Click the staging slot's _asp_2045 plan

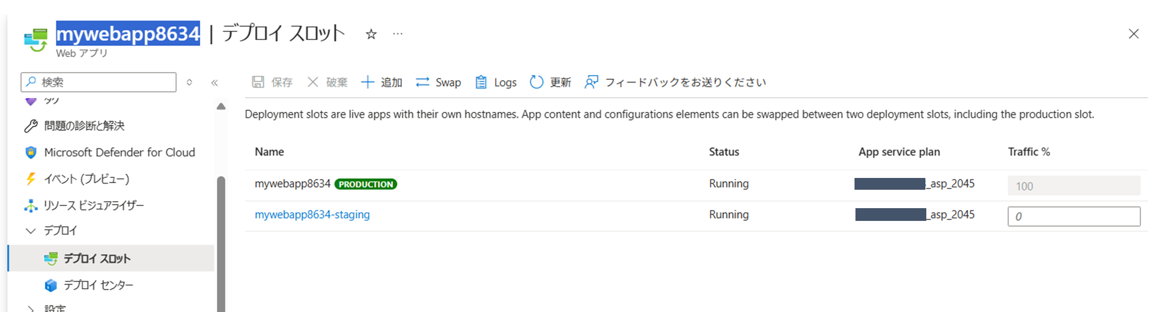tap(950, 214)
